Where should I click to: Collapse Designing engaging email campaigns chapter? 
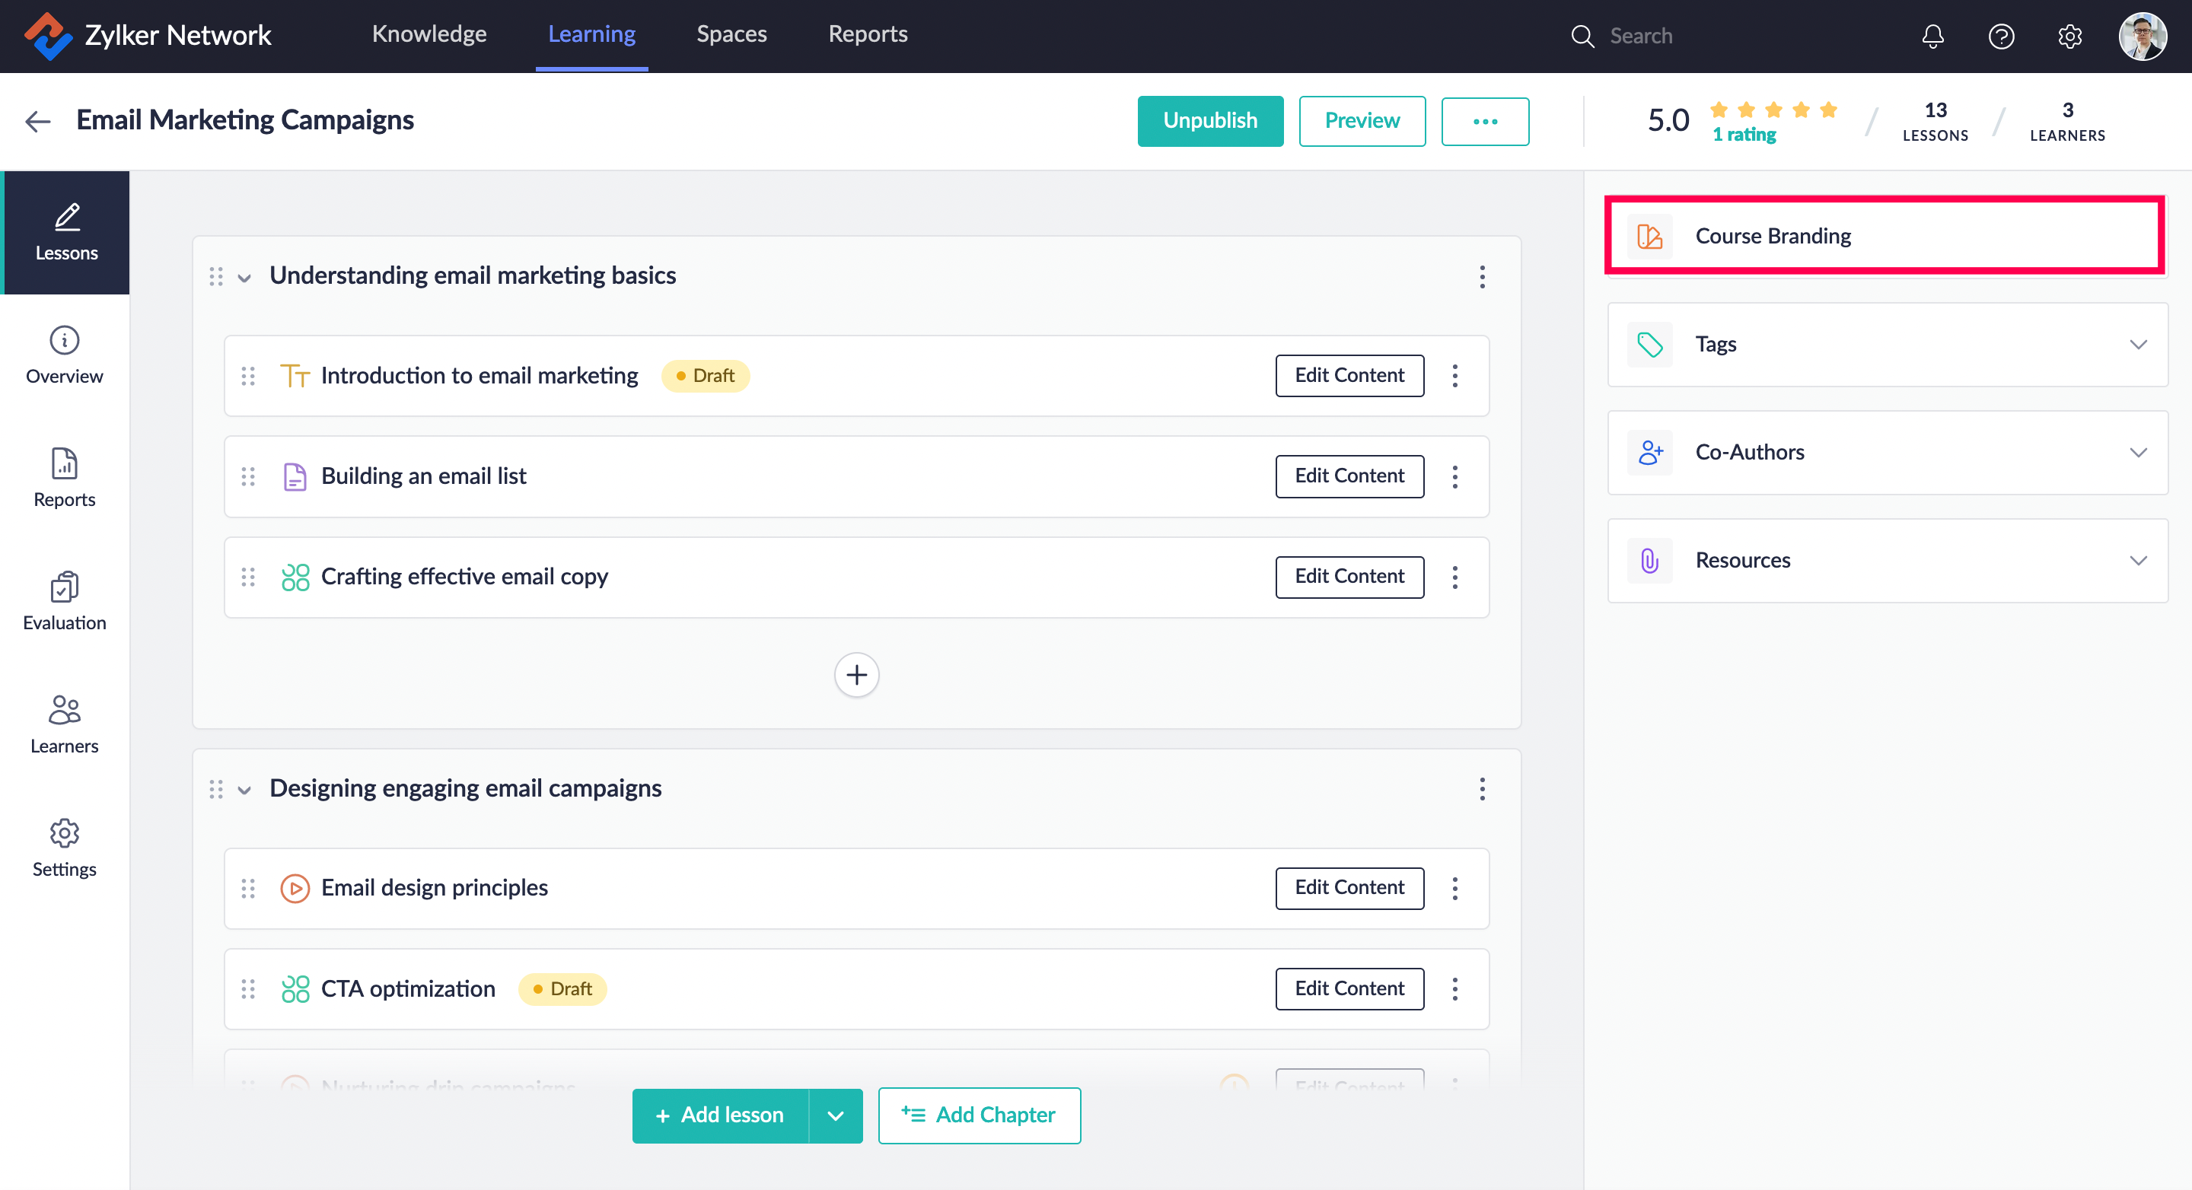click(x=244, y=791)
